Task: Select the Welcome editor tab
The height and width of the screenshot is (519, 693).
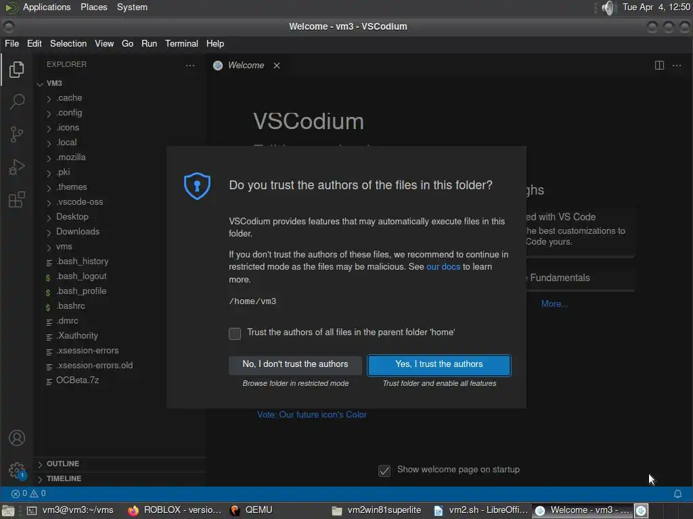Action: coord(246,66)
